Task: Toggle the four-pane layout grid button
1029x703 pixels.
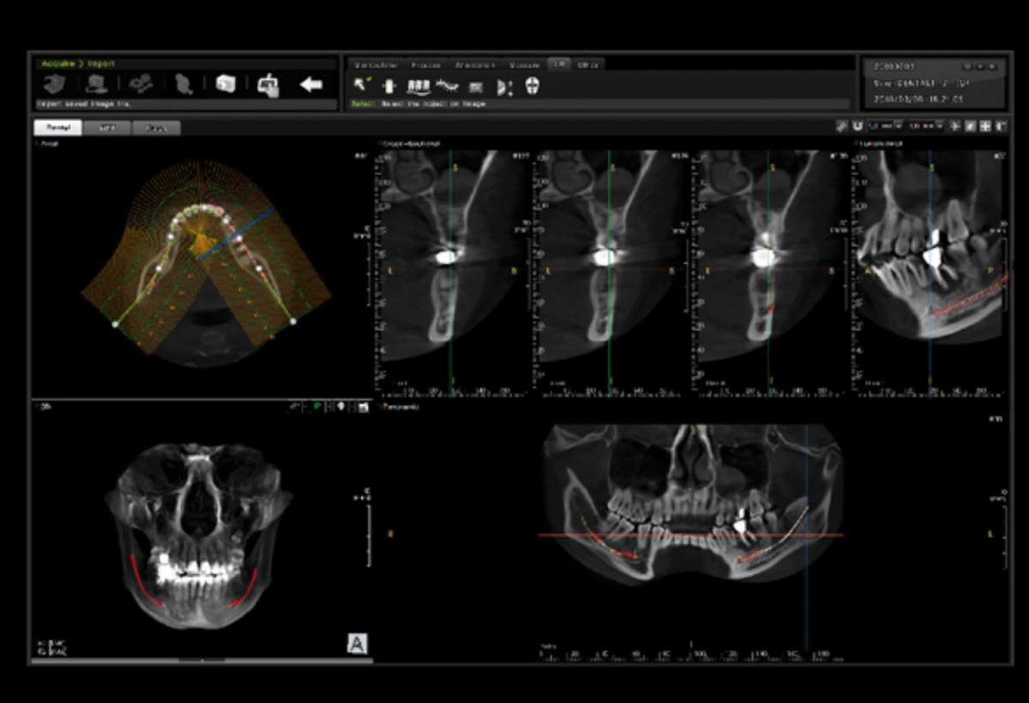Action: point(985,127)
